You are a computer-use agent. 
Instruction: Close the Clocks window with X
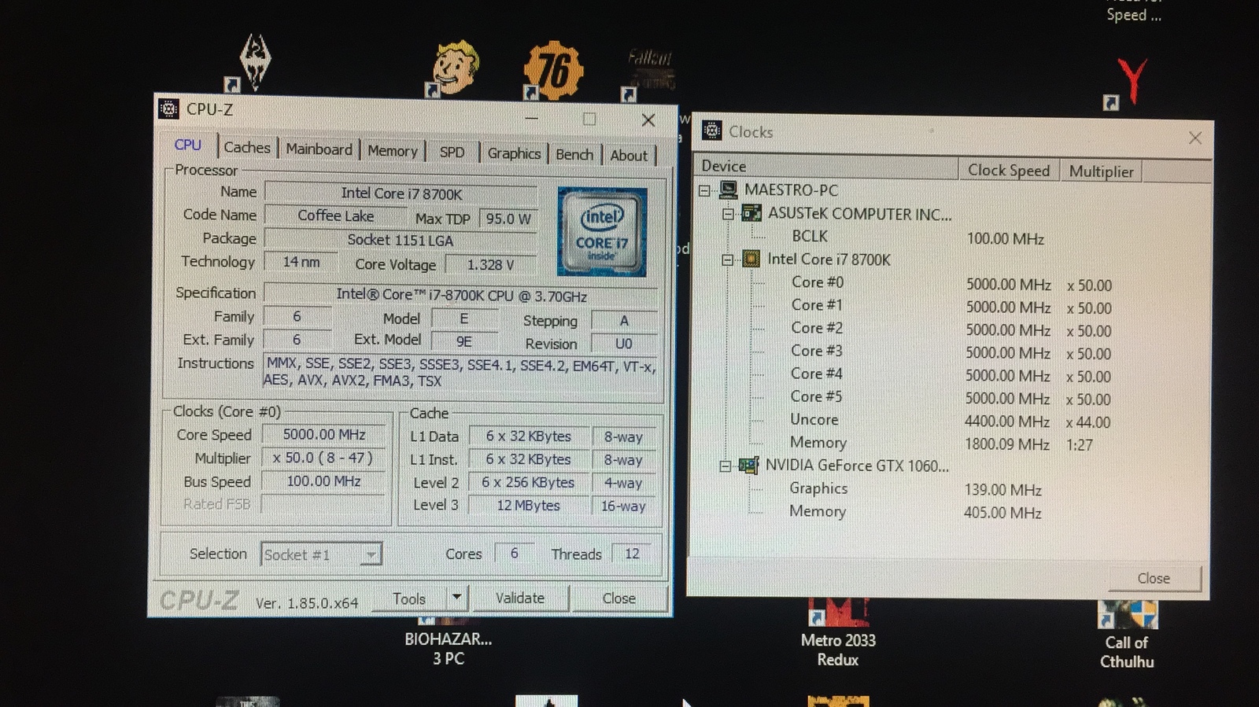coord(1194,138)
